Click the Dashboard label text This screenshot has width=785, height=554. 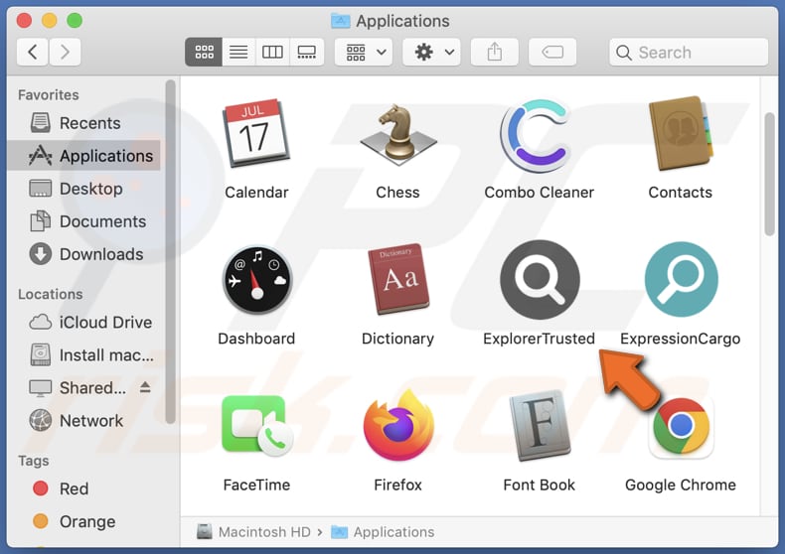pos(256,339)
